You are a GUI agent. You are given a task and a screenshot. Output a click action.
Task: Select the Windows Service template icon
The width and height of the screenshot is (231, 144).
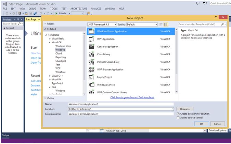pos(91,85)
